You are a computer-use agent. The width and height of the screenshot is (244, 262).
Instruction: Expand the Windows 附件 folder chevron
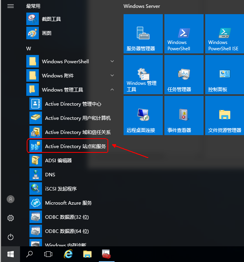click(x=112, y=75)
